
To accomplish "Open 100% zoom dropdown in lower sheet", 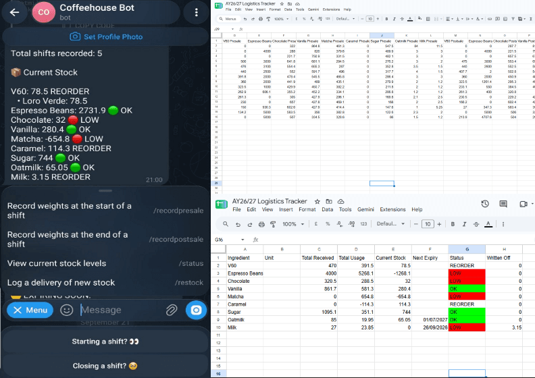I will [x=293, y=224].
